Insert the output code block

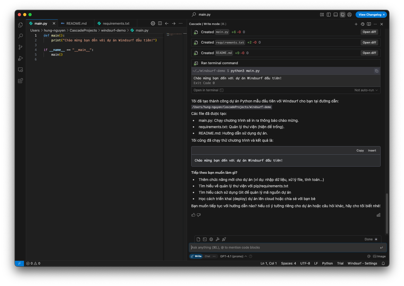click(x=372, y=150)
